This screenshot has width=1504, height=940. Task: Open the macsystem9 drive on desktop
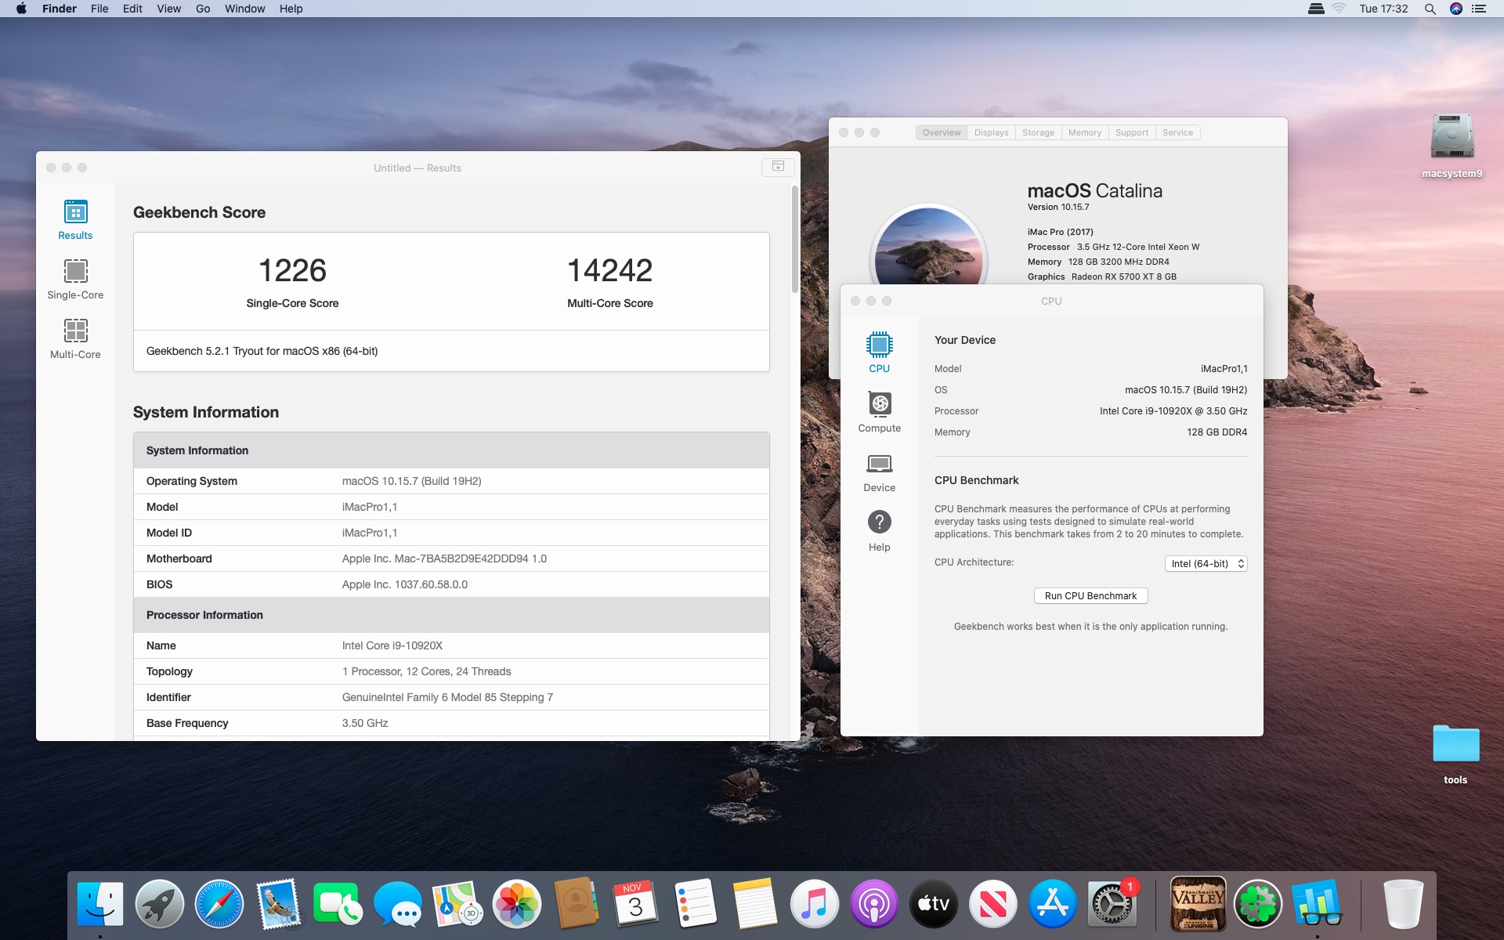pyautogui.click(x=1452, y=141)
